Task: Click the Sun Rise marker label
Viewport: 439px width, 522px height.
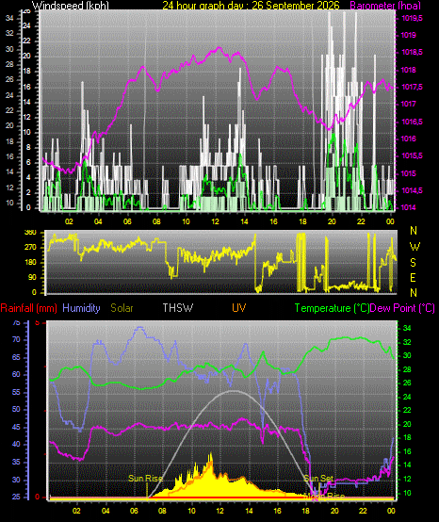Action: click(145, 479)
